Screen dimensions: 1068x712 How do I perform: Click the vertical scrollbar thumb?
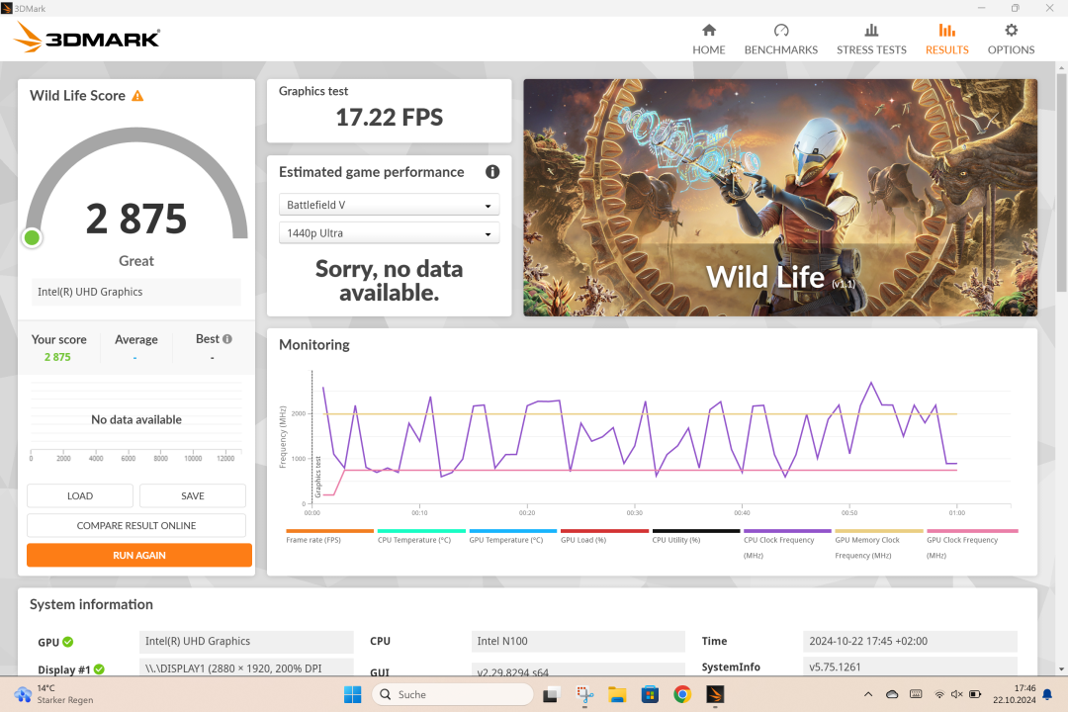(x=1061, y=183)
